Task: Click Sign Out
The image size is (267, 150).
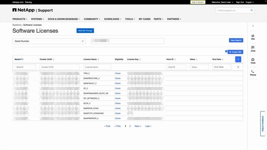Action: pyautogui.click(x=240, y=2)
